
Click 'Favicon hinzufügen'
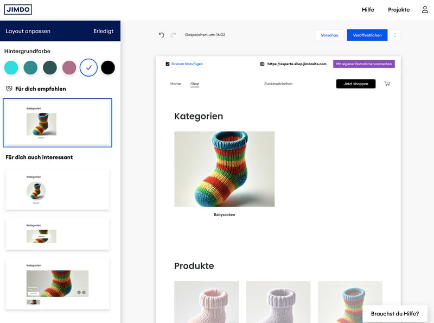pos(184,64)
